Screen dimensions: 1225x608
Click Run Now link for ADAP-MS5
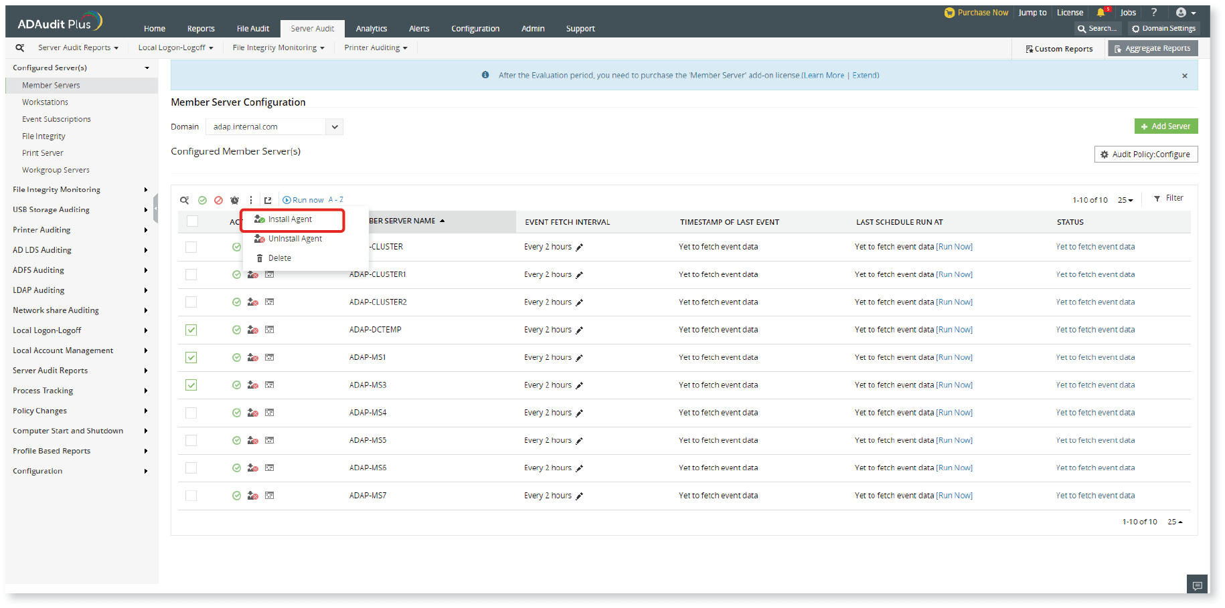tap(954, 440)
